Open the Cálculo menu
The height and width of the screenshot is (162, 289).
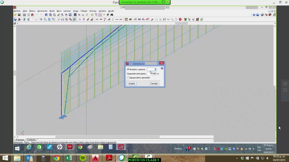pyautogui.click(x=84, y=11)
